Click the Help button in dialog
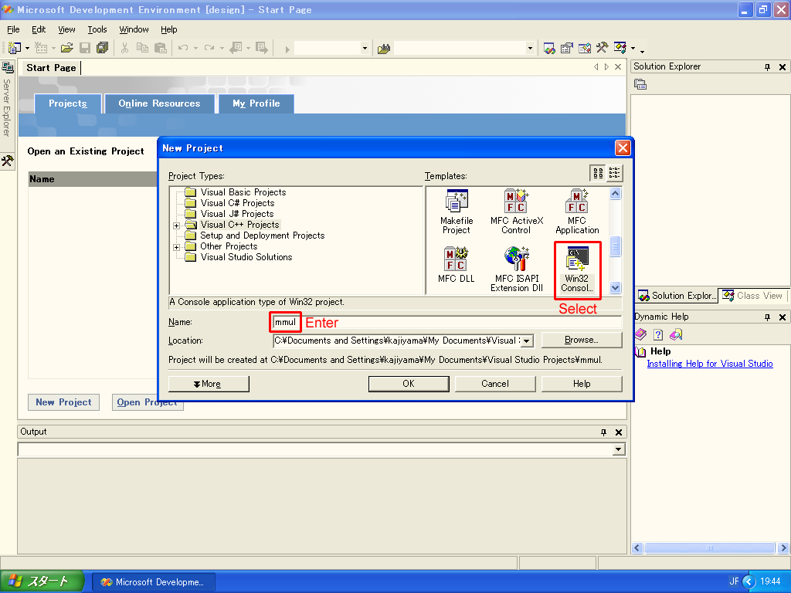 click(x=582, y=384)
